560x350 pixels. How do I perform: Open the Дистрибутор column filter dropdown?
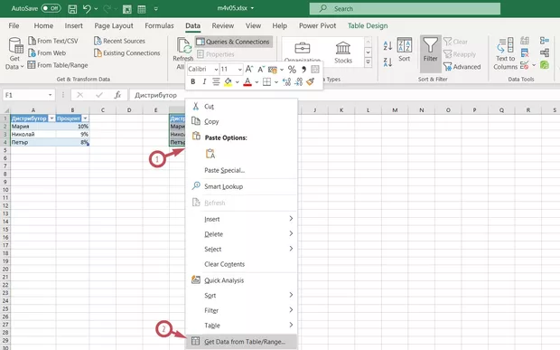coord(51,118)
